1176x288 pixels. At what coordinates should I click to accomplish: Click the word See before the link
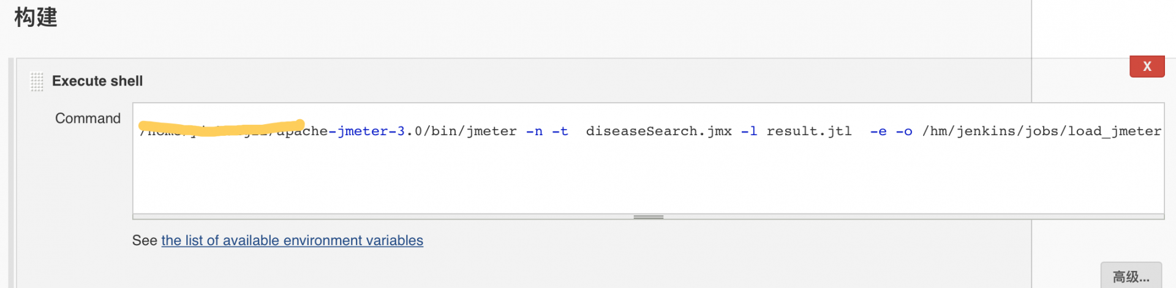(x=145, y=240)
